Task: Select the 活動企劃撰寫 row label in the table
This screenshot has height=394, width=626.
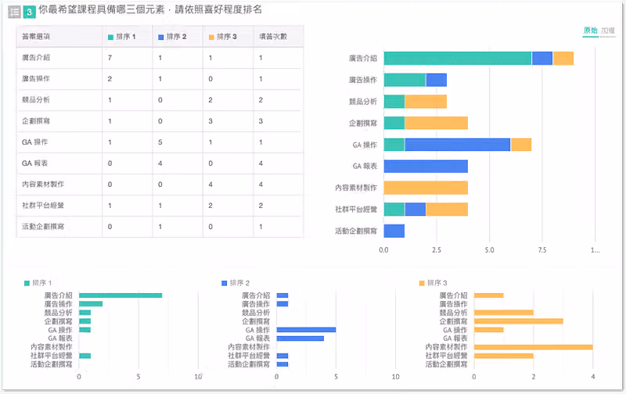Action: click(x=43, y=227)
